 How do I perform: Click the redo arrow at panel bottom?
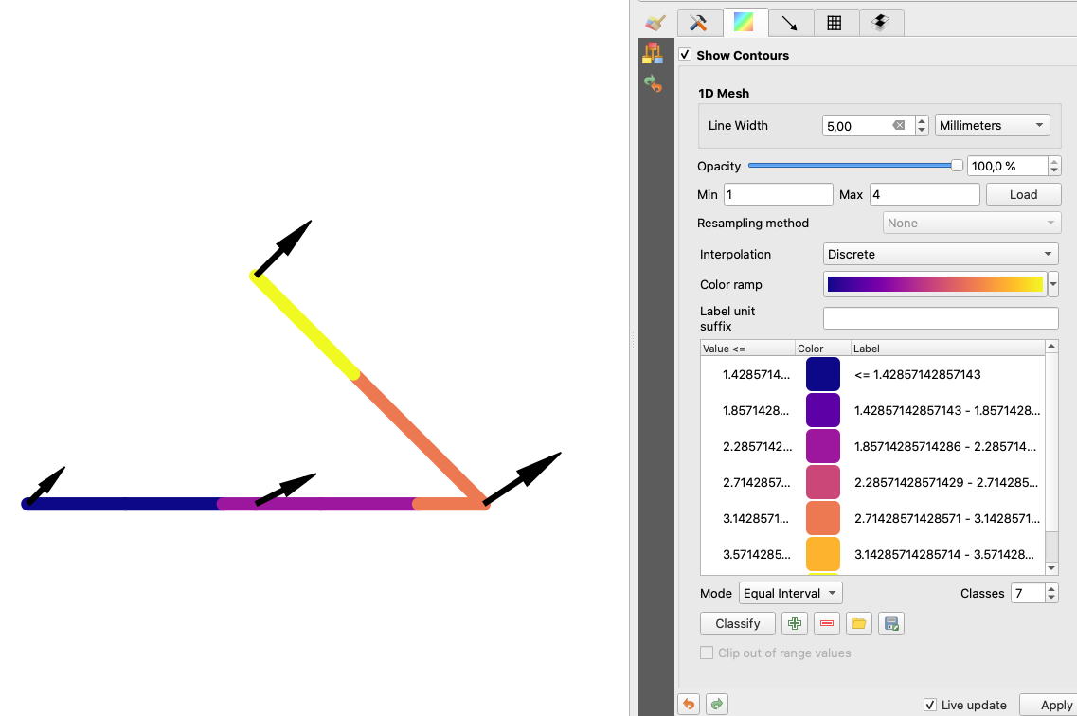(717, 704)
